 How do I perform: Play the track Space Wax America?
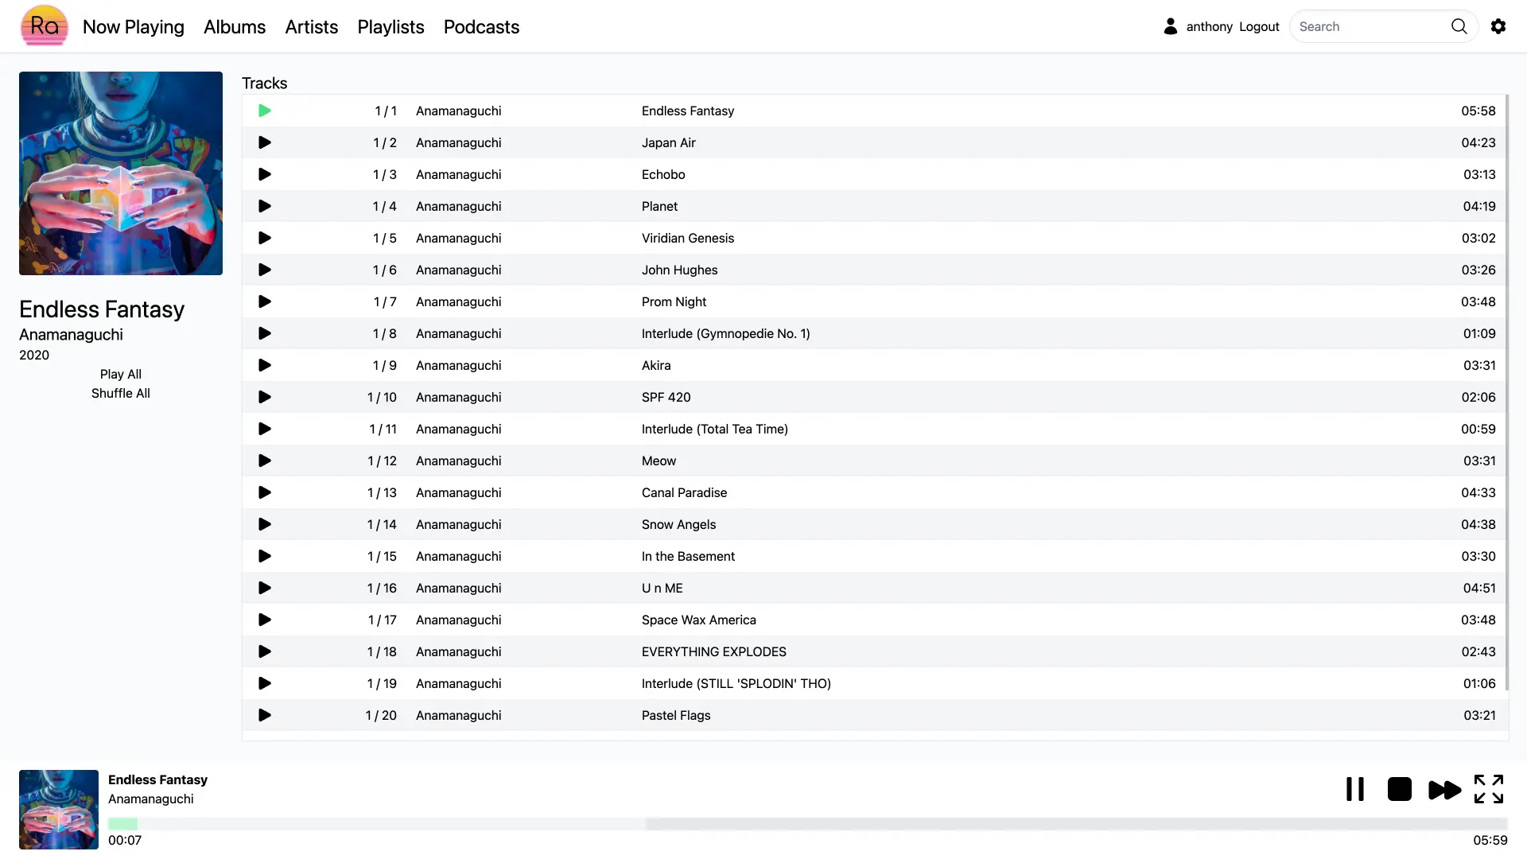[265, 620]
